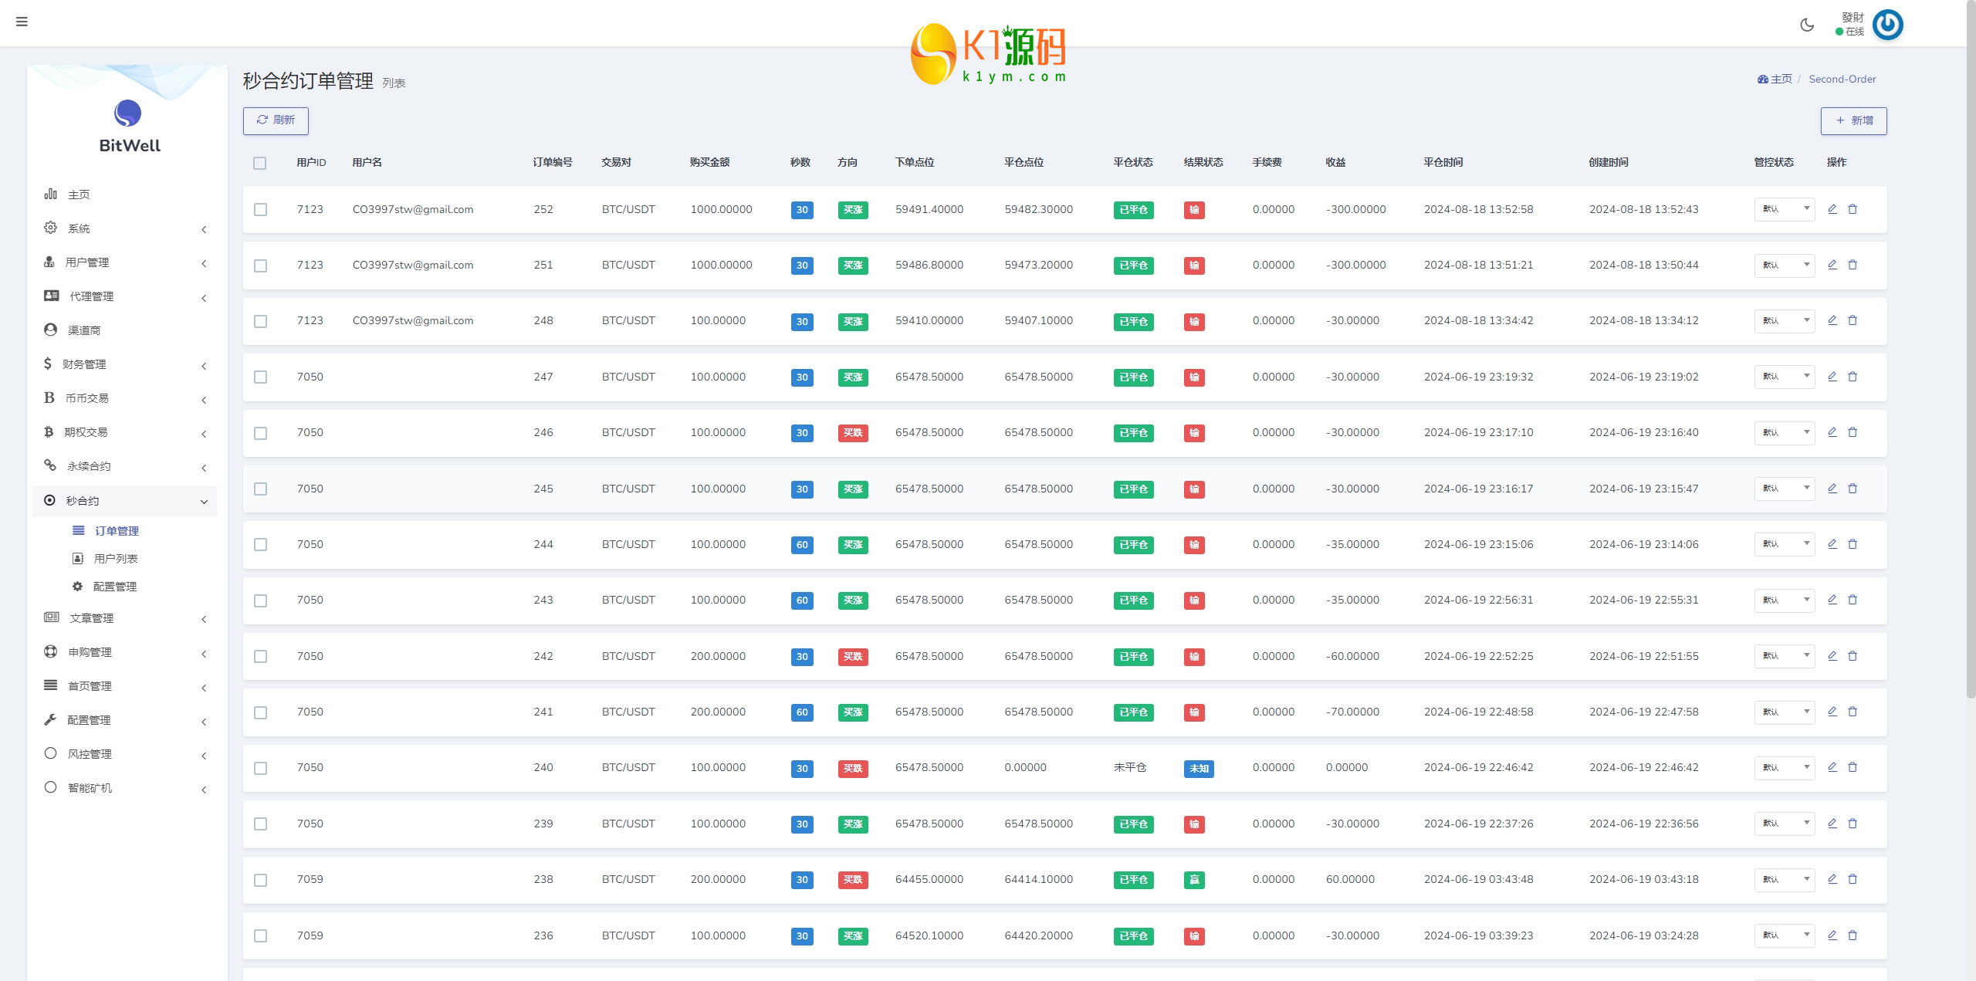This screenshot has height=981, width=1976.
Task: Click the 刷新 refresh button
Action: (276, 120)
